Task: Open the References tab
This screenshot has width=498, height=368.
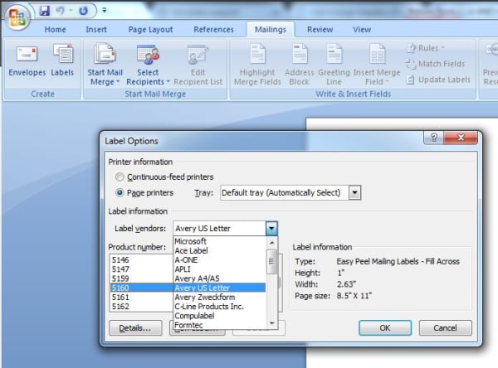Action: (x=213, y=29)
